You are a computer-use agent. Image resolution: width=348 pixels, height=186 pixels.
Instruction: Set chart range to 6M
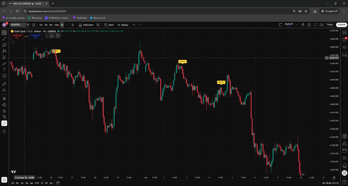tap(32, 183)
